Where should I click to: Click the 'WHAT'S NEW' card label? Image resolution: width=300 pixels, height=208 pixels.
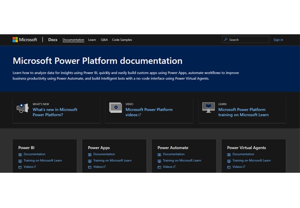tap(41, 104)
